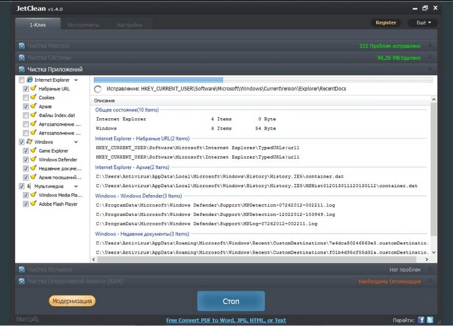This screenshot has height=326, width=453.
Task: Select the MPLog-07262012-002211.log row
Action: (x=207, y=224)
